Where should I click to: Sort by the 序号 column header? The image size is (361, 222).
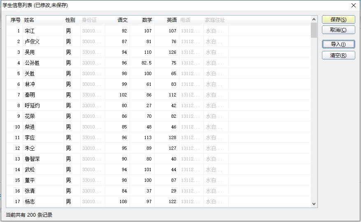click(16, 20)
